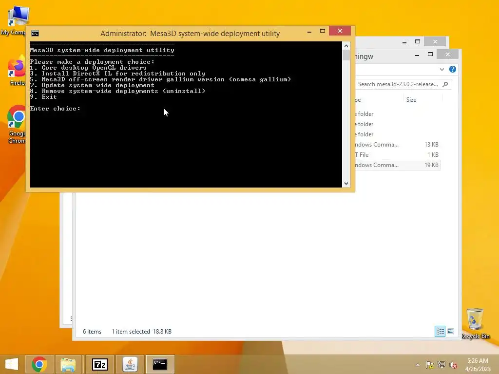Expand the Explorer ribbon chevron
499x374 pixels.
(441, 69)
